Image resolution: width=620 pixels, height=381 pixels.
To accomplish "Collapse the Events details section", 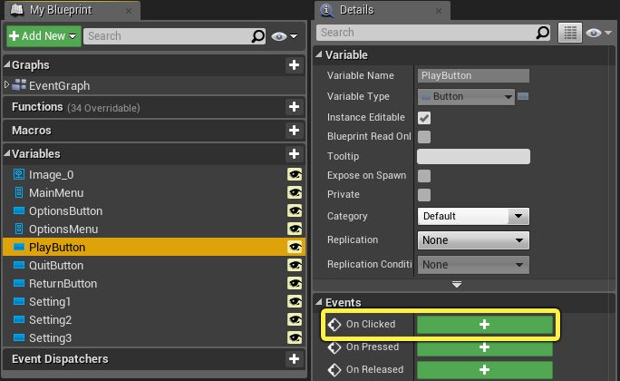I will click(x=319, y=302).
